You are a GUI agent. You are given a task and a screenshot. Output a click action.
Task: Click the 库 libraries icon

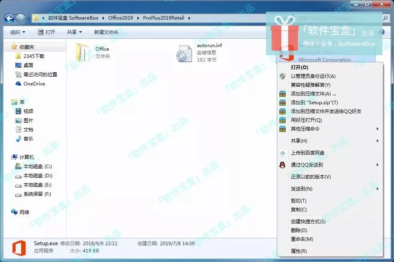(x=14, y=102)
